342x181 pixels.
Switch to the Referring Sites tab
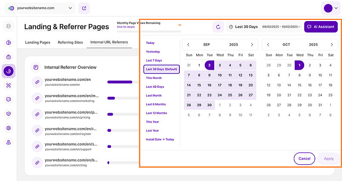(x=70, y=42)
